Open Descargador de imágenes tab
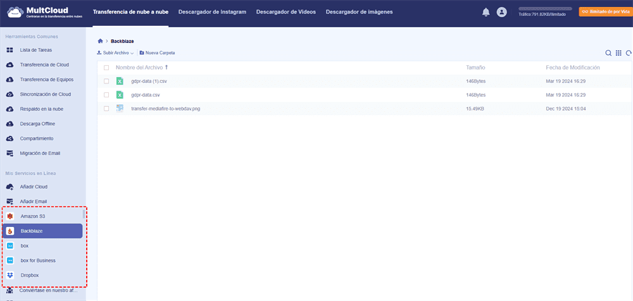 tap(360, 12)
